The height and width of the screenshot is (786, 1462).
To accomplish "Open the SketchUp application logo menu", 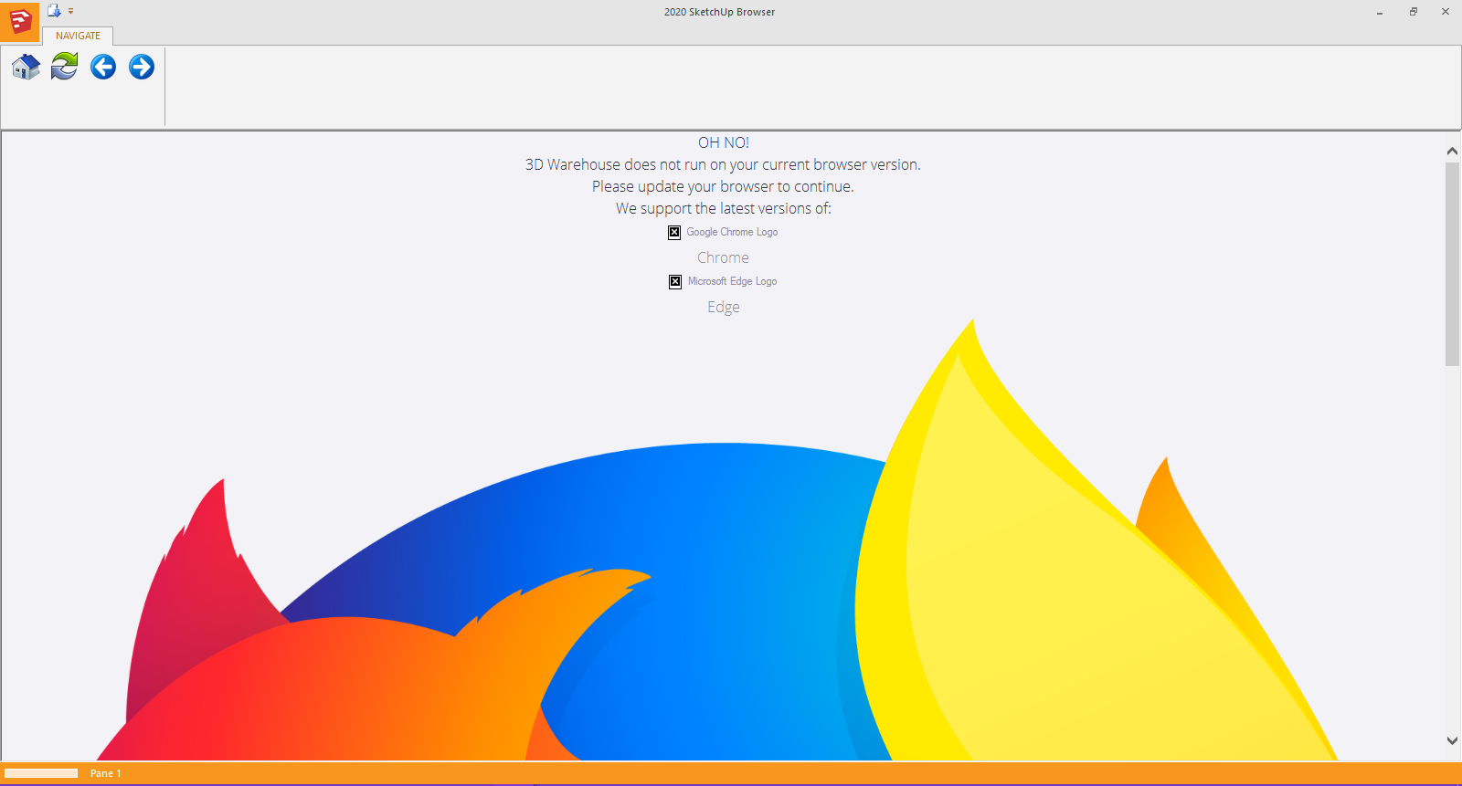I will coord(19,21).
